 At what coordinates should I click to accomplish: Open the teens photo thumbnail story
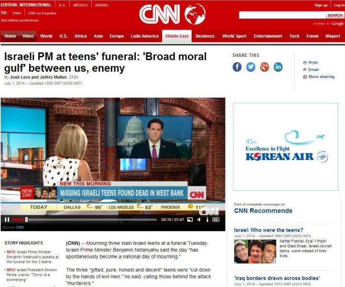[255, 252]
